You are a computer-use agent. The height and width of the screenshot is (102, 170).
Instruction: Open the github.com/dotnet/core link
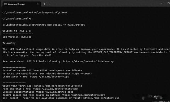point(83,95)
